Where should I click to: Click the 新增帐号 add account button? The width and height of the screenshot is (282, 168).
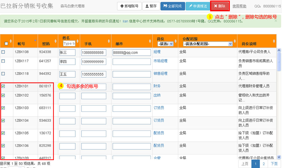pos(129,6)
